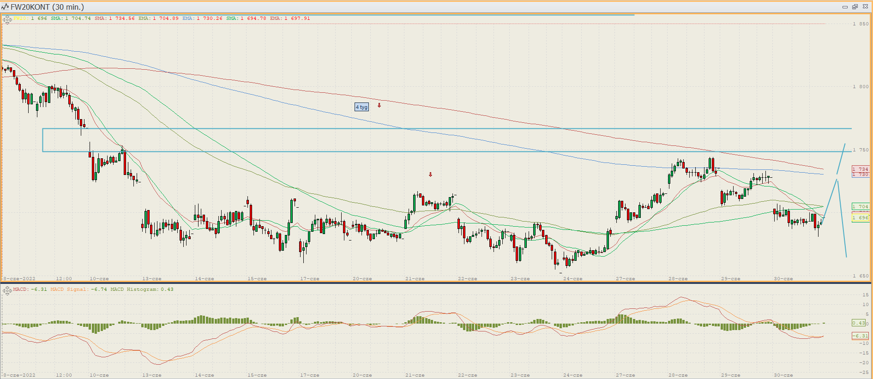Click the pan arrows icon in the price panel
The height and width of the screenshot is (379, 873).
click(x=7, y=20)
